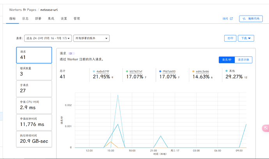The width and height of the screenshot is (269, 159).
Task: Select the 中值 CPU 时间 2.9 ms card
Action: pyautogui.click(x=34, y=105)
